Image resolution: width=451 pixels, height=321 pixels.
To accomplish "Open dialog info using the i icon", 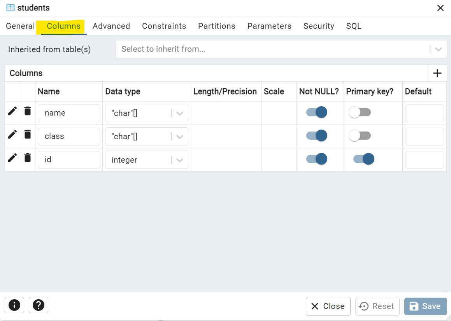I will coord(14,305).
